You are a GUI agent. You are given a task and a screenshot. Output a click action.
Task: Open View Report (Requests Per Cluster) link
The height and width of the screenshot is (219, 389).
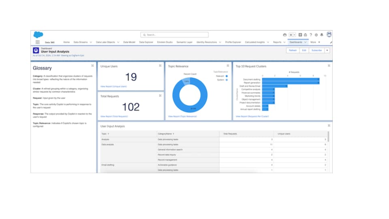tap(252, 116)
